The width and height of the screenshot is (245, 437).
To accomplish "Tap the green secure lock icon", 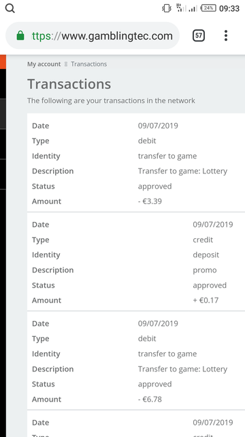I will coord(20,36).
